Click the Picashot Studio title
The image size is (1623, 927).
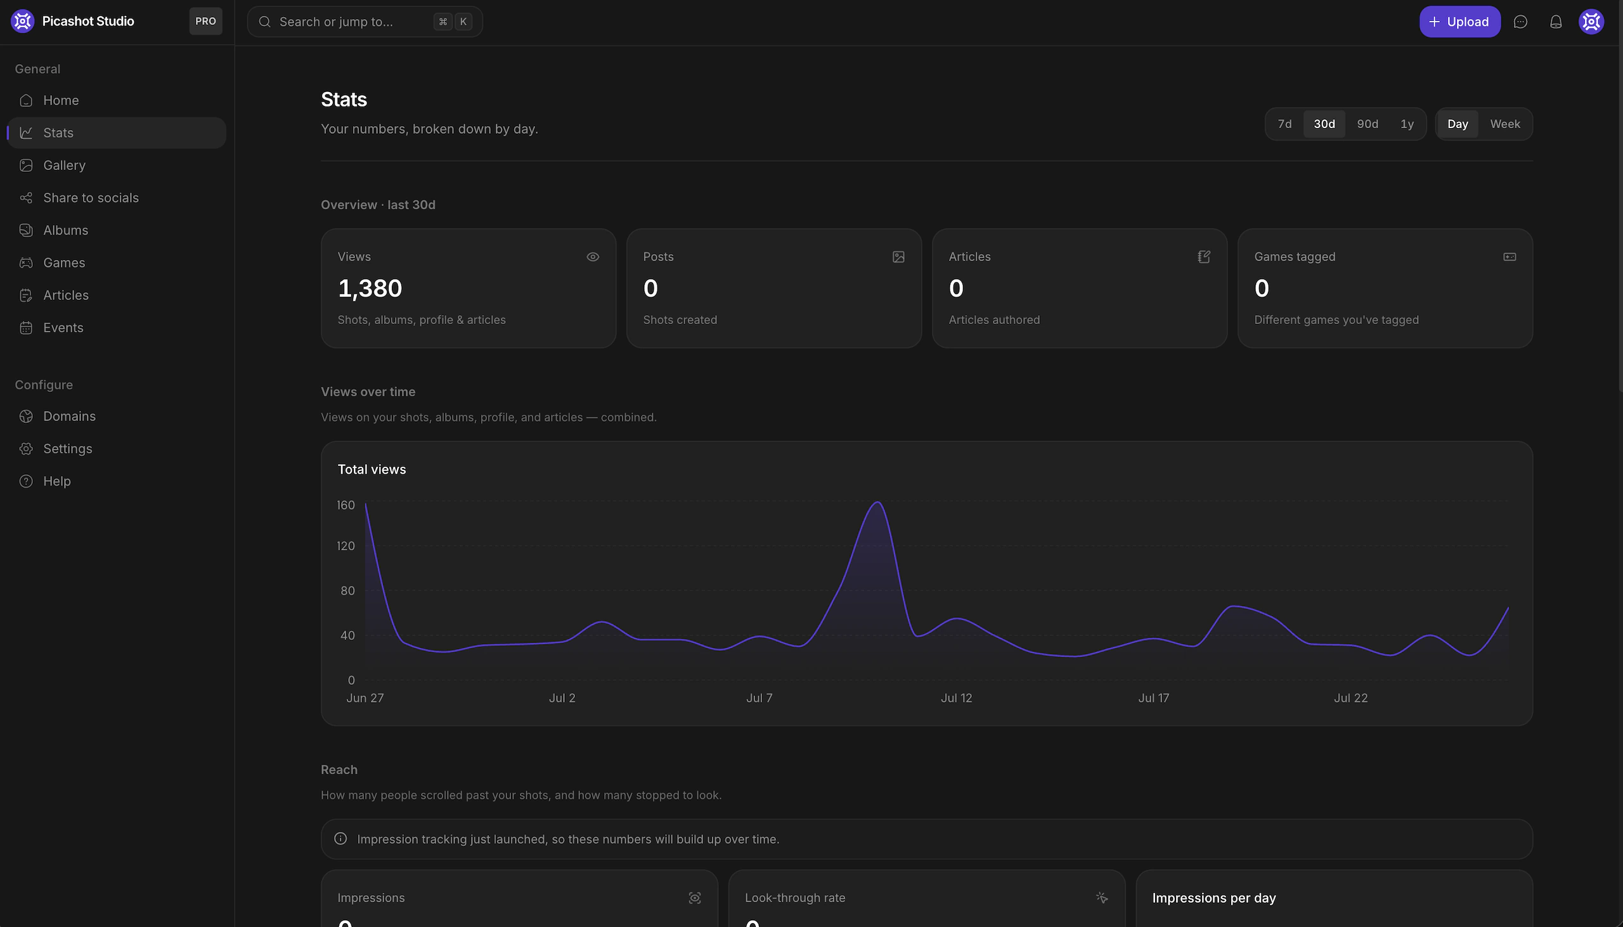click(x=88, y=21)
